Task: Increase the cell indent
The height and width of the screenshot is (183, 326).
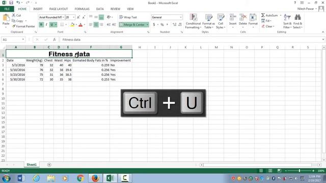Action: point(114,25)
